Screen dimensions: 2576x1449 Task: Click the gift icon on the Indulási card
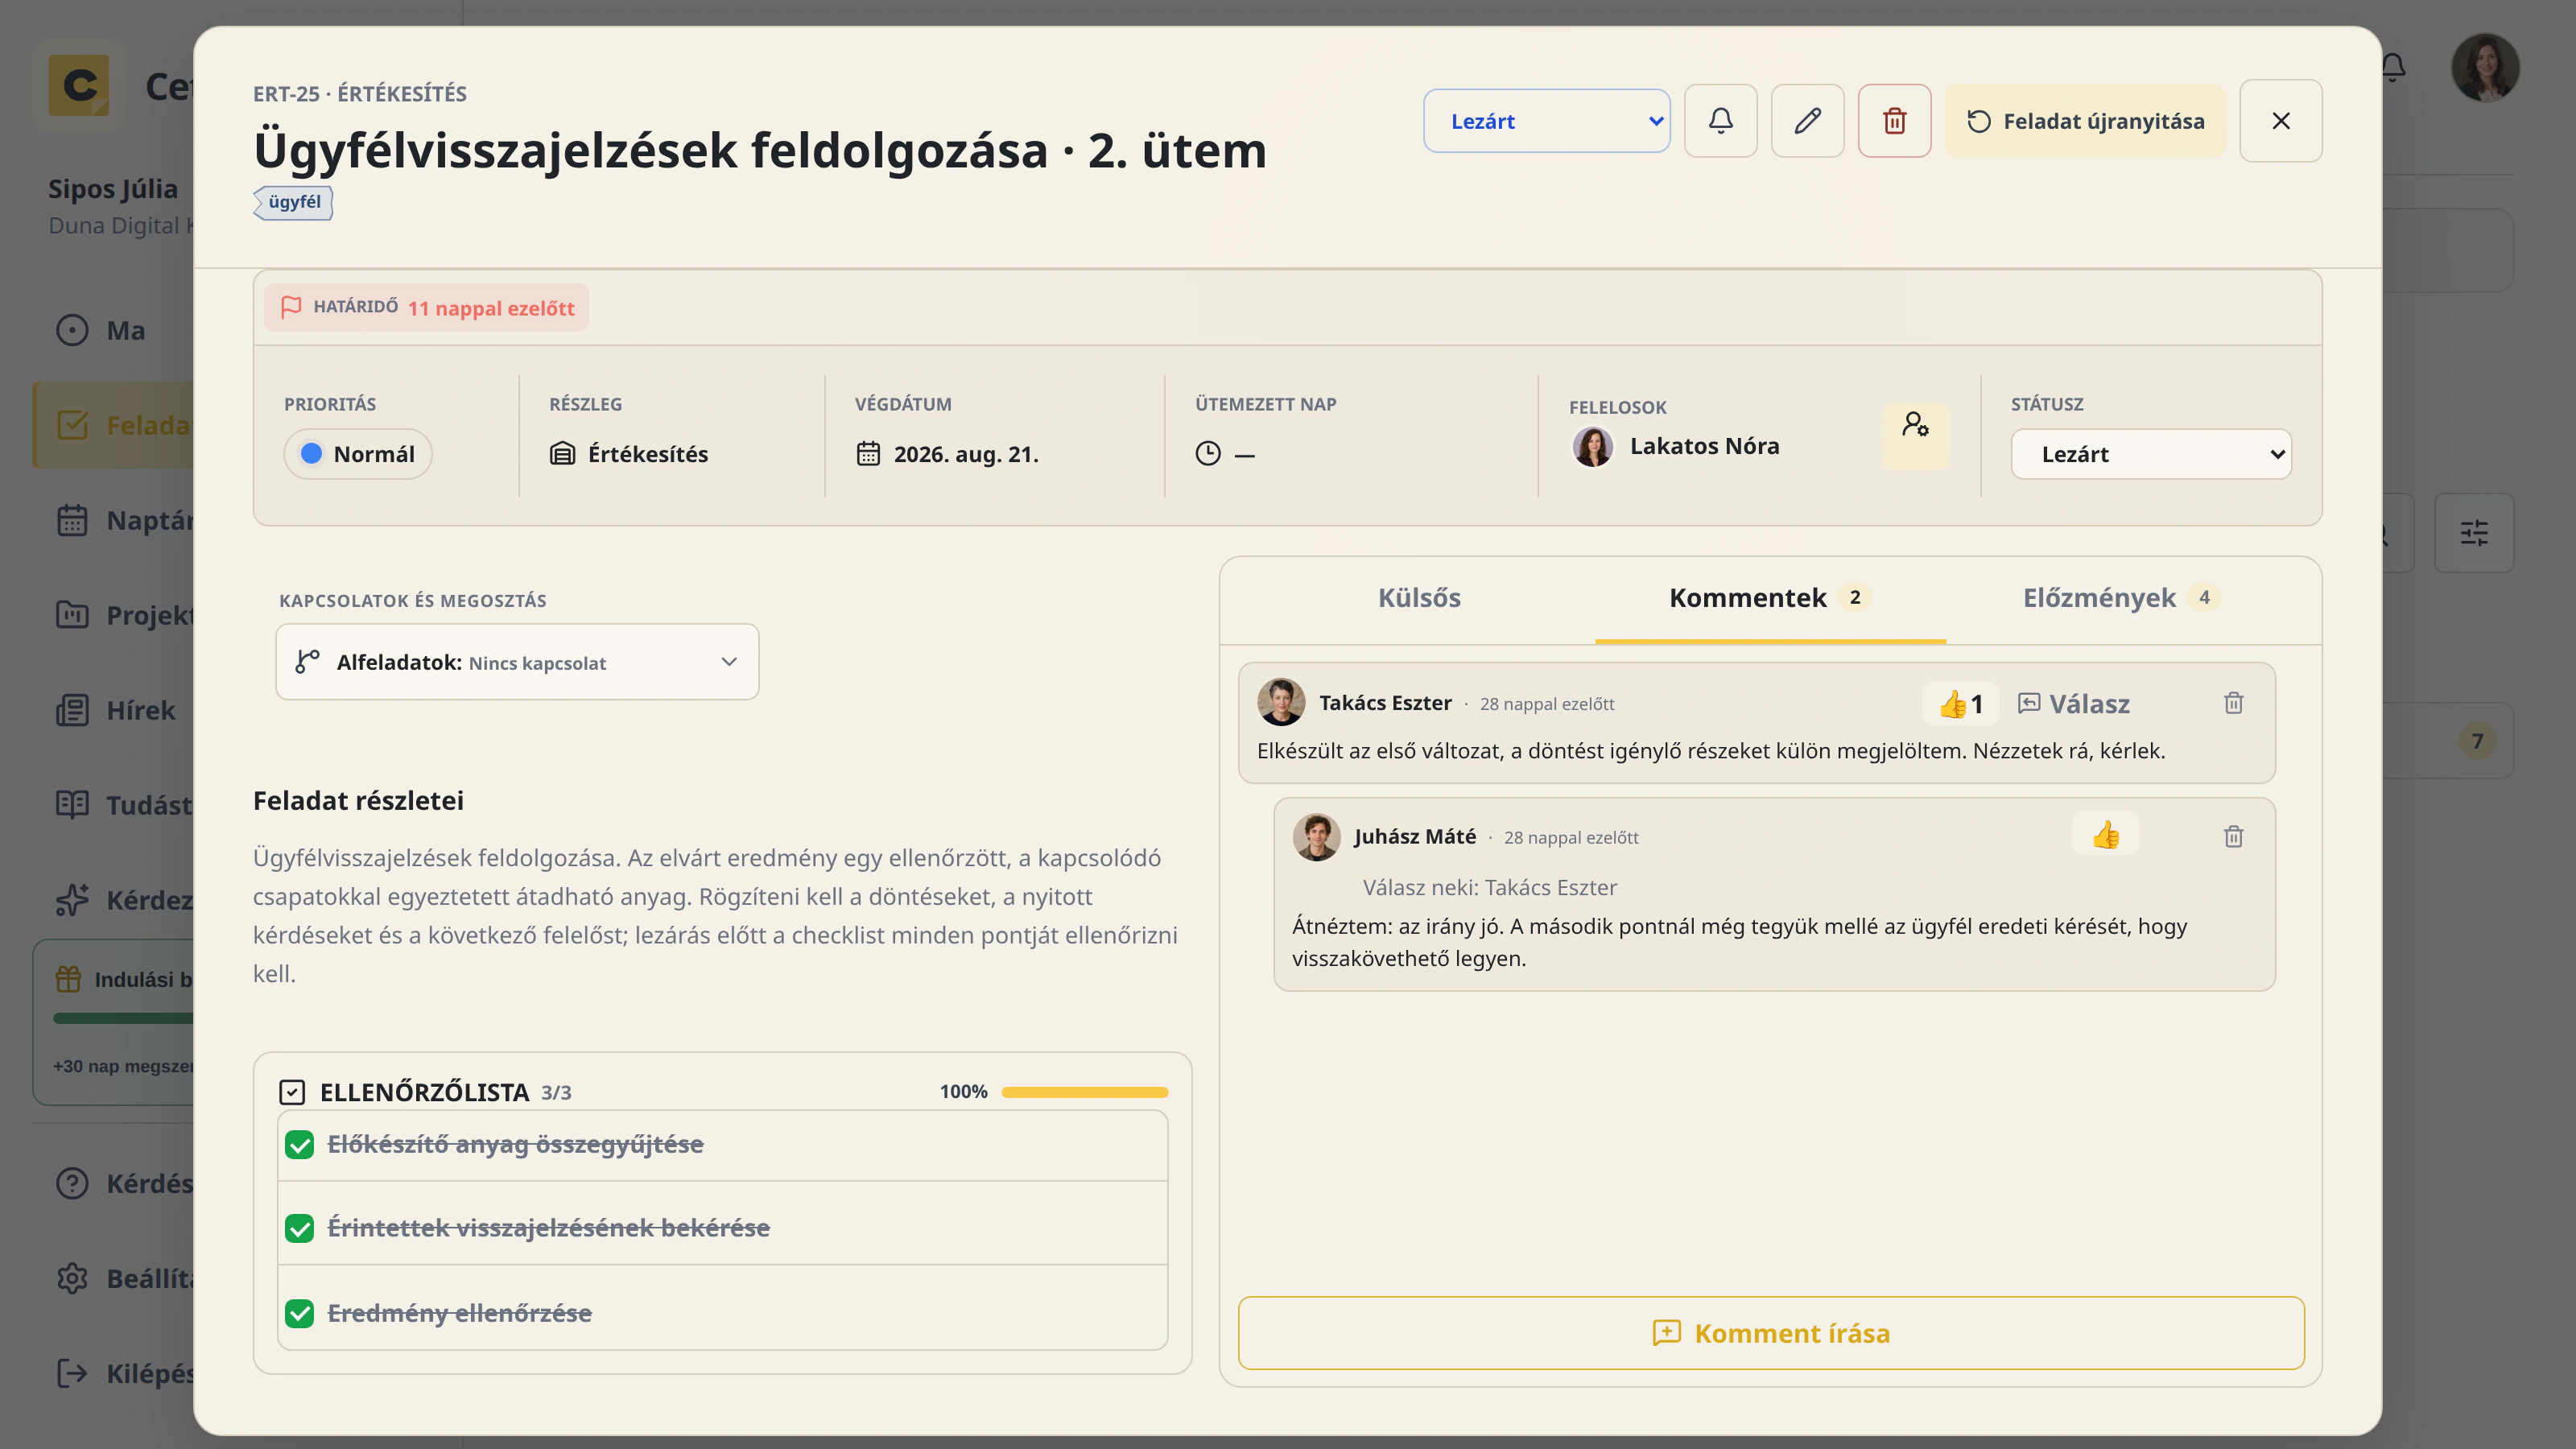(68, 979)
